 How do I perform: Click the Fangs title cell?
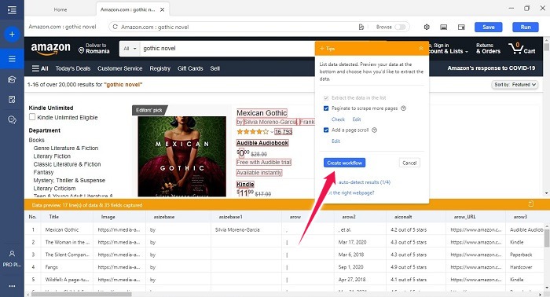pos(51,267)
